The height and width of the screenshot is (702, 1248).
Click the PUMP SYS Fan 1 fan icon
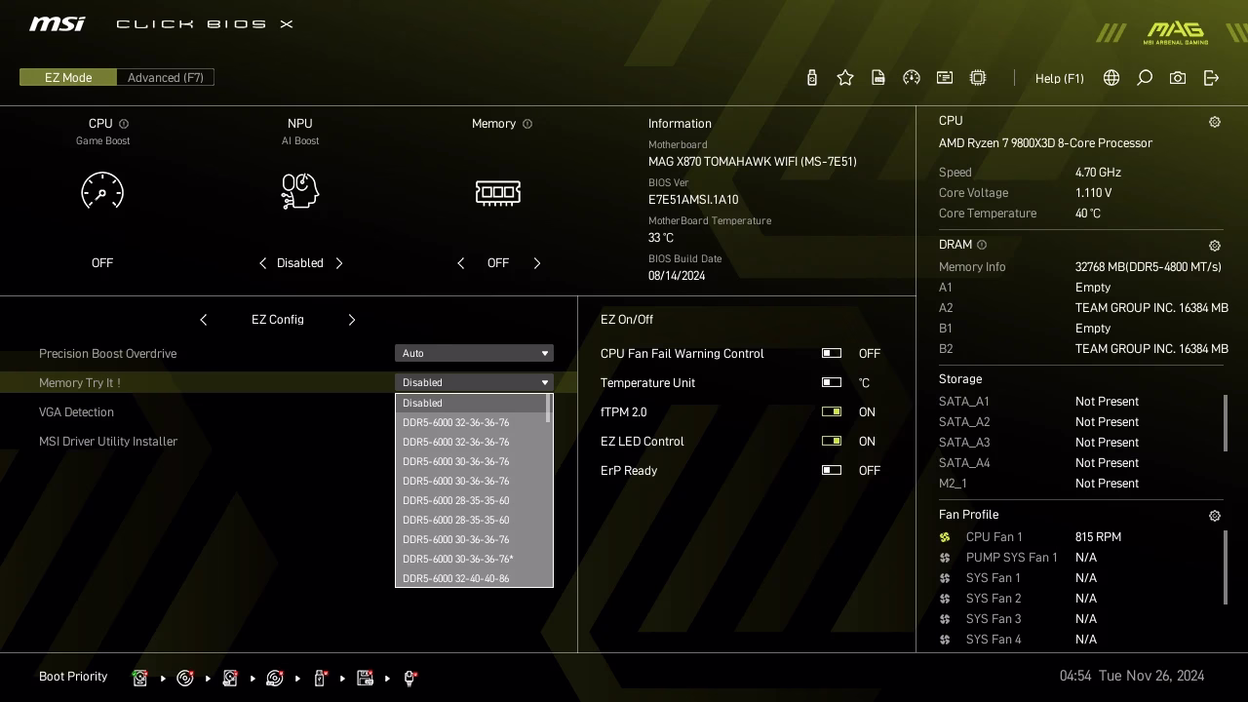(x=945, y=558)
